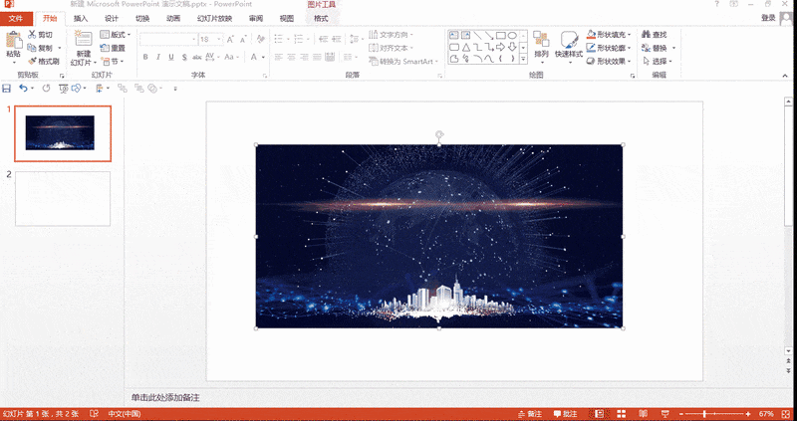Open the Insert (插入) ribbon tab
The height and width of the screenshot is (421, 797).
click(81, 18)
